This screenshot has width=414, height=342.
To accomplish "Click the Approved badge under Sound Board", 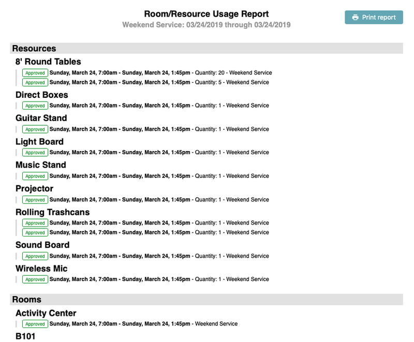I will (35, 256).
